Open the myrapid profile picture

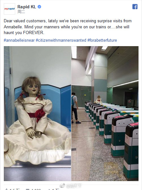click(10, 9)
